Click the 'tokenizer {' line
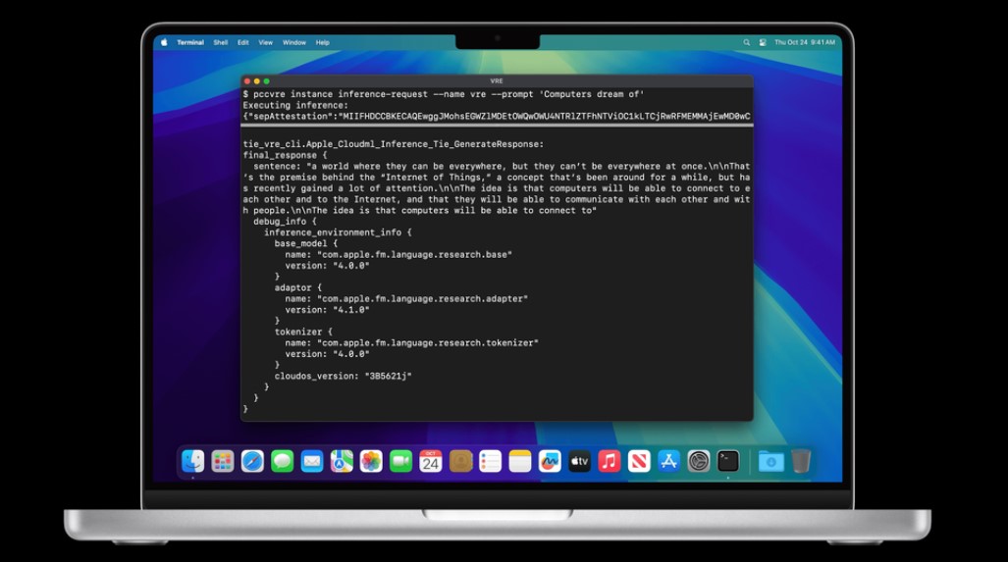This screenshot has height=562, width=1008. (x=302, y=332)
